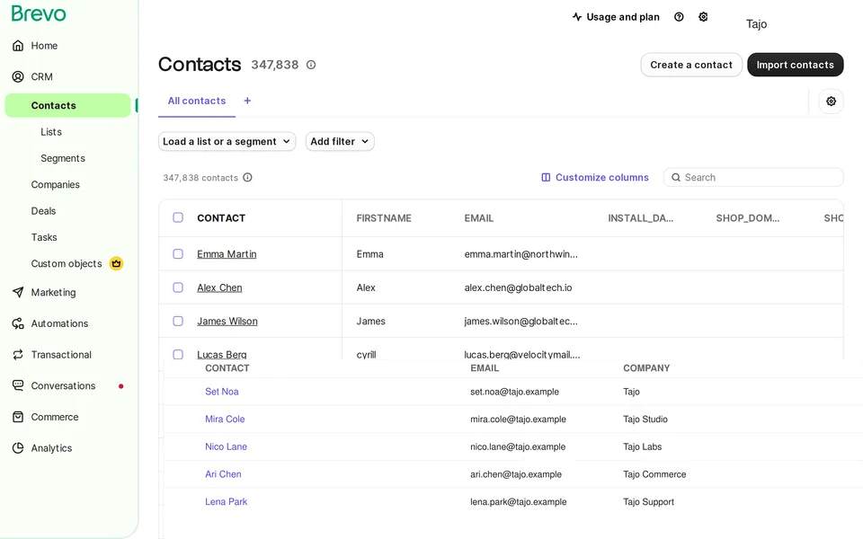Click into the Search contacts field

coord(753,178)
